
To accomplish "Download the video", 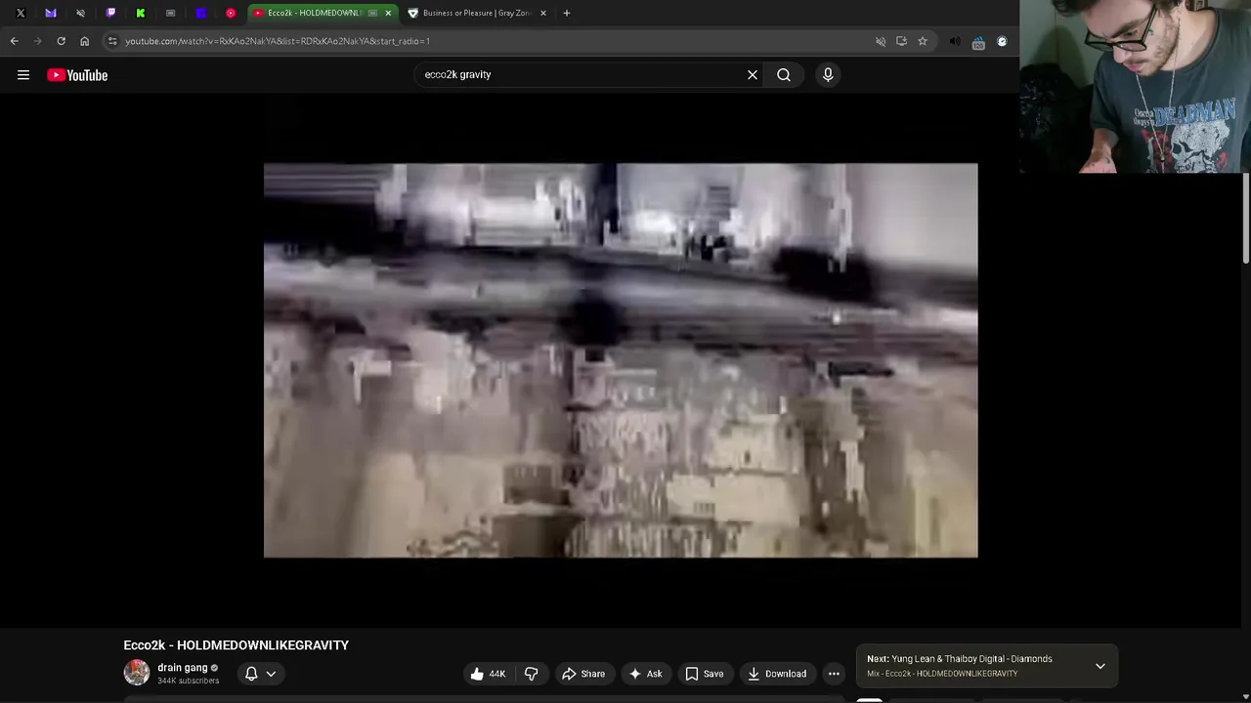I will pyautogui.click(x=777, y=674).
